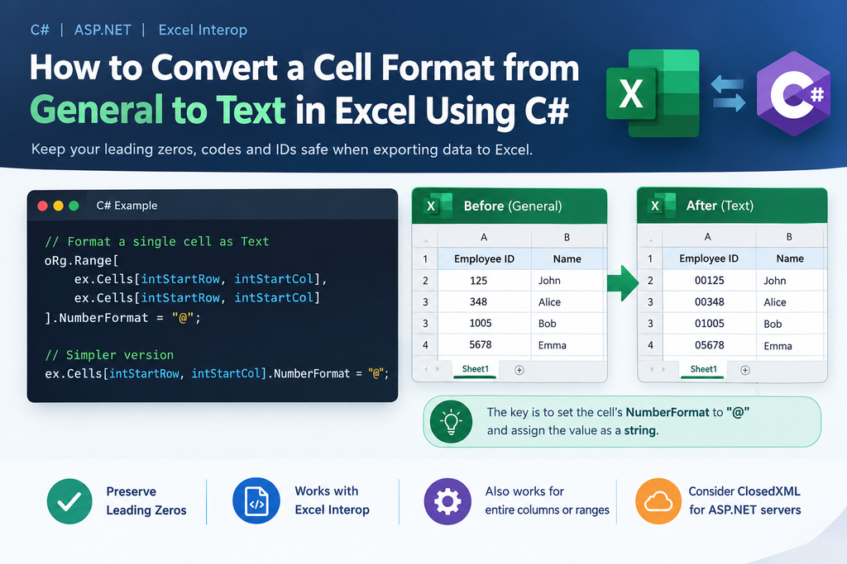The image size is (847, 564).
Task: Click the purple C# hexagon logo
Action: (793, 94)
